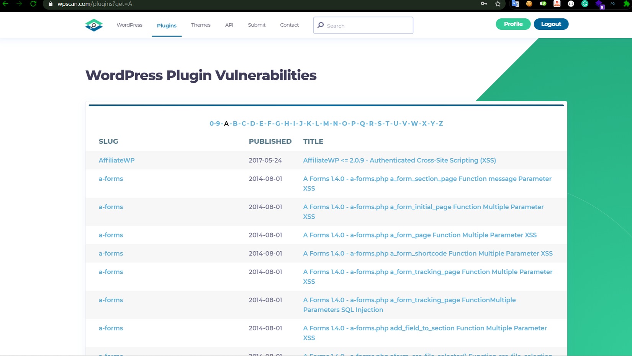Jump to plugins starting with W
This screenshot has width=632, height=356.
coord(414,124)
